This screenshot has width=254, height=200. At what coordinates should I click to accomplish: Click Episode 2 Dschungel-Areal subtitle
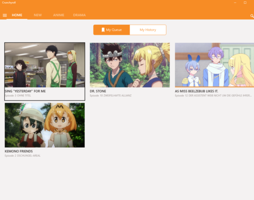point(22,156)
